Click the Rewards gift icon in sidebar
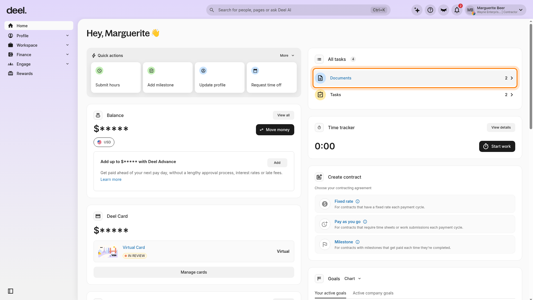This screenshot has height=300, width=533. click(11, 74)
